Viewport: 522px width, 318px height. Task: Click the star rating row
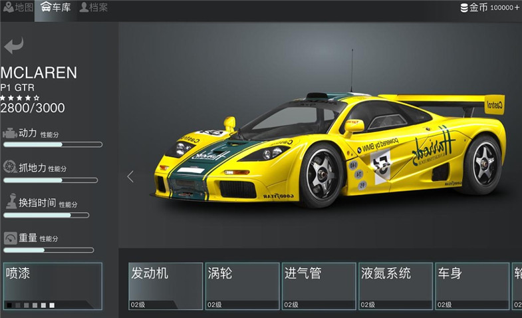(20, 98)
